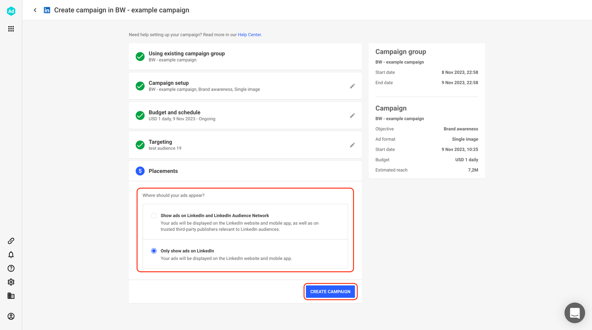This screenshot has width=592, height=330.
Task: Open the chat support bubble
Action: [574, 313]
